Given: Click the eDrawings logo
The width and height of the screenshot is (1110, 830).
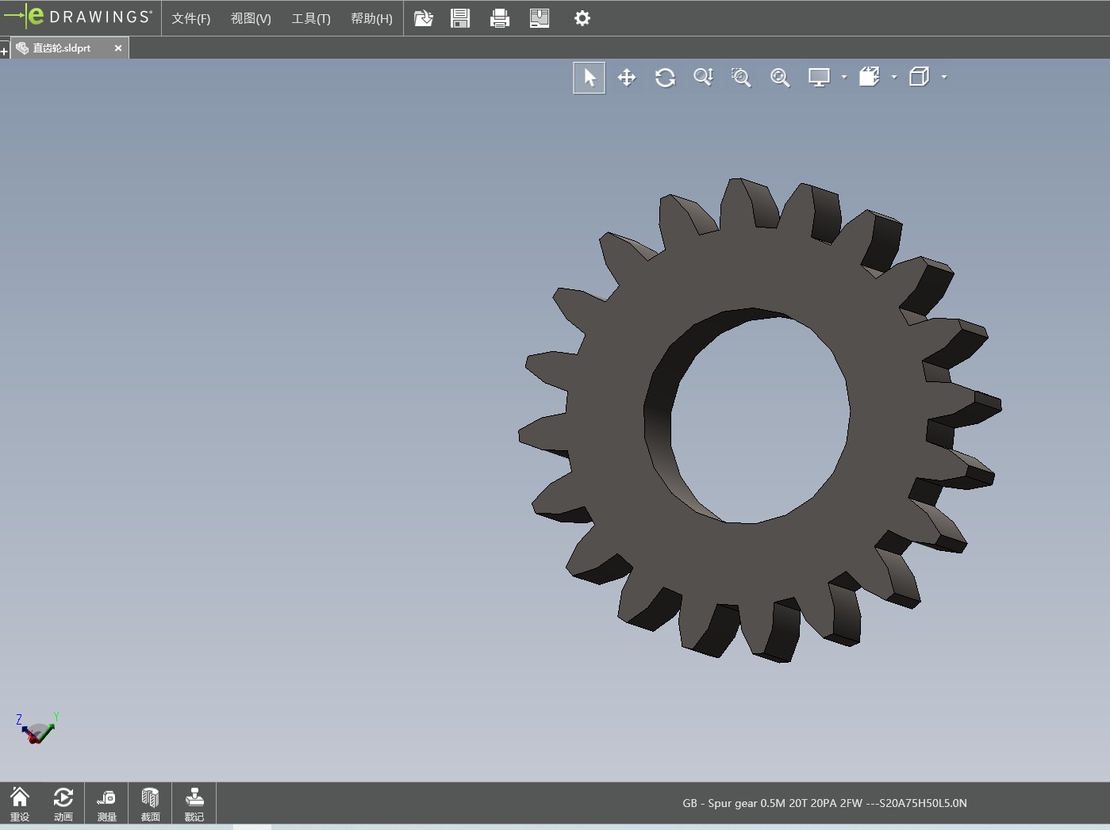Looking at the screenshot, I should pyautogui.click(x=78, y=17).
